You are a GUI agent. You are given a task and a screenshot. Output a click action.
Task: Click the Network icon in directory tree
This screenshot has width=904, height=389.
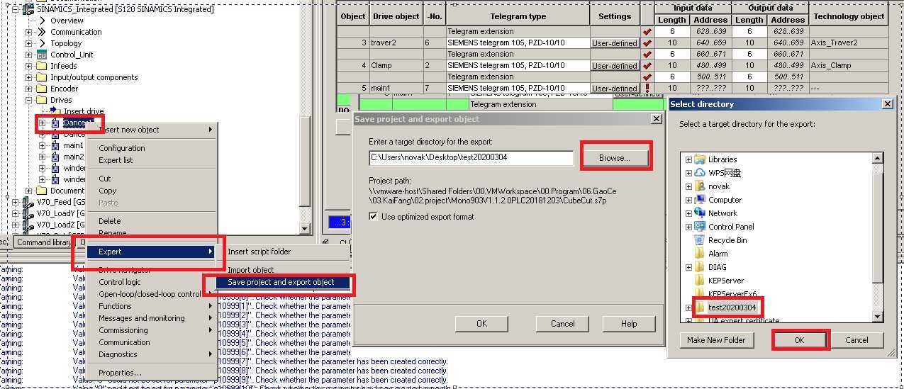[x=700, y=213]
